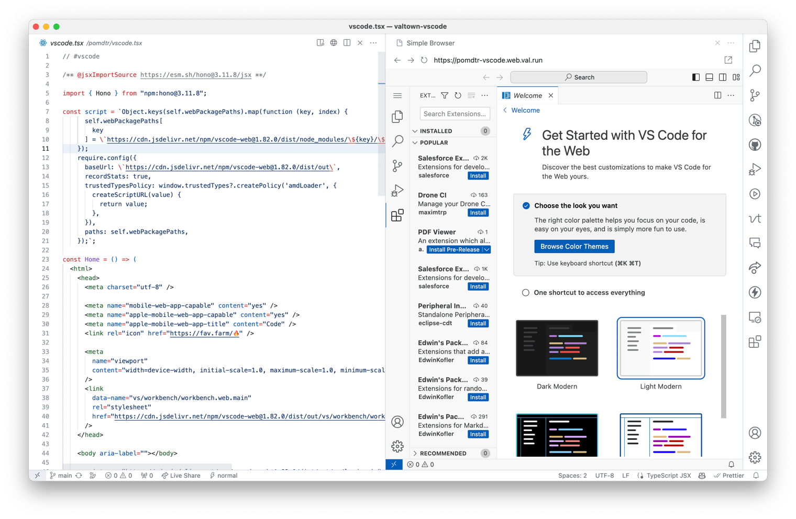Expand the RECOMMENDED extensions section
This screenshot has width=796, height=519.
415,454
